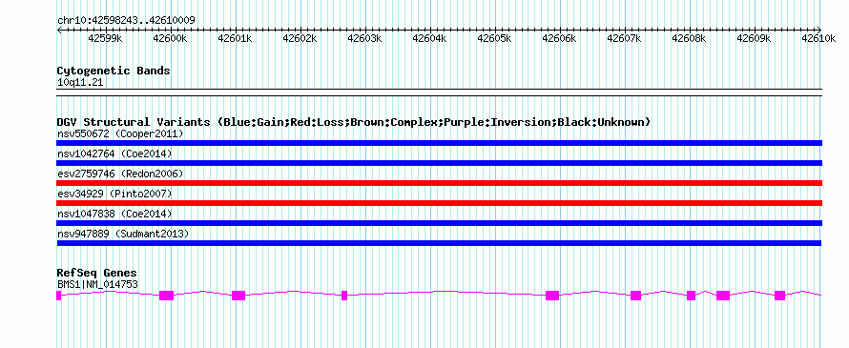Click the 10q11.21 band label
This screenshot has width=849, height=348.
point(80,83)
